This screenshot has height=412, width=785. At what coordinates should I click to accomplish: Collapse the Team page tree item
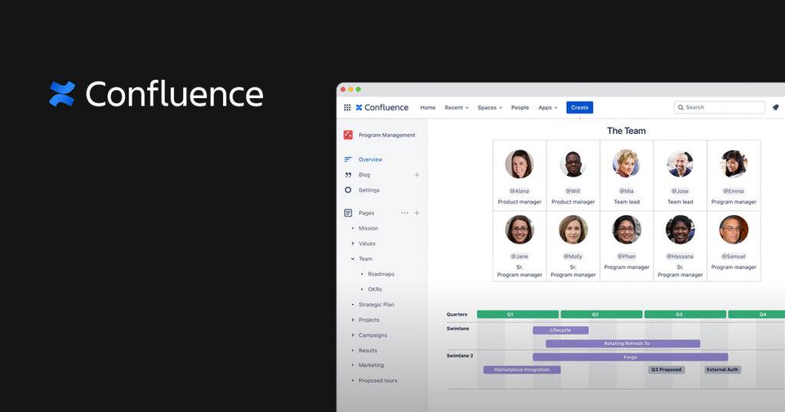point(353,259)
